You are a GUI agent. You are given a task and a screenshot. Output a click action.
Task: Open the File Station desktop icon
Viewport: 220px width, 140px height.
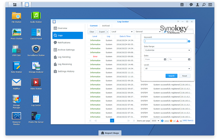point(16,16)
